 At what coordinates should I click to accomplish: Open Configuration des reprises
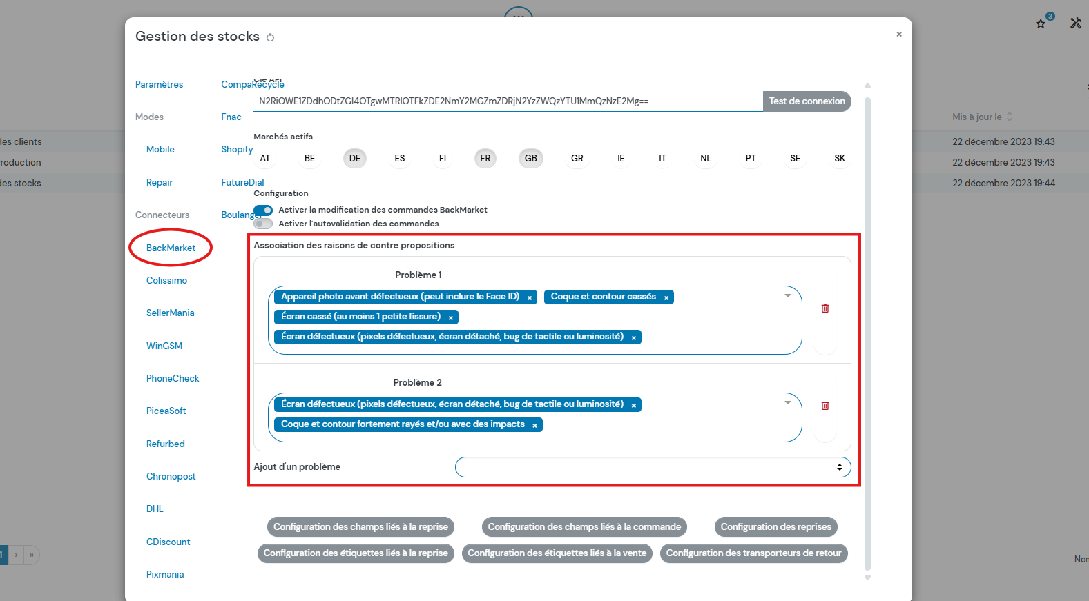tap(776, 526)
